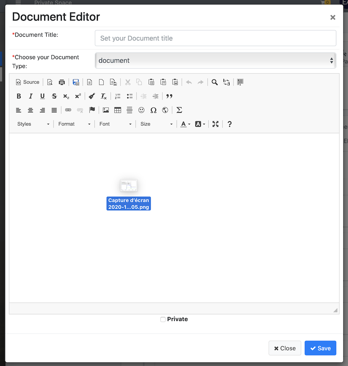This screenshot has height=366, width=348.
Task: Toggle Strikethrough formatting
Action: click(54, 96)
